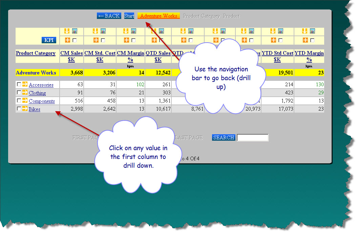This screenshot has height=232, width=356.
Task: Click the orange plus icon above QTD Sales
Action: (154, 40)
